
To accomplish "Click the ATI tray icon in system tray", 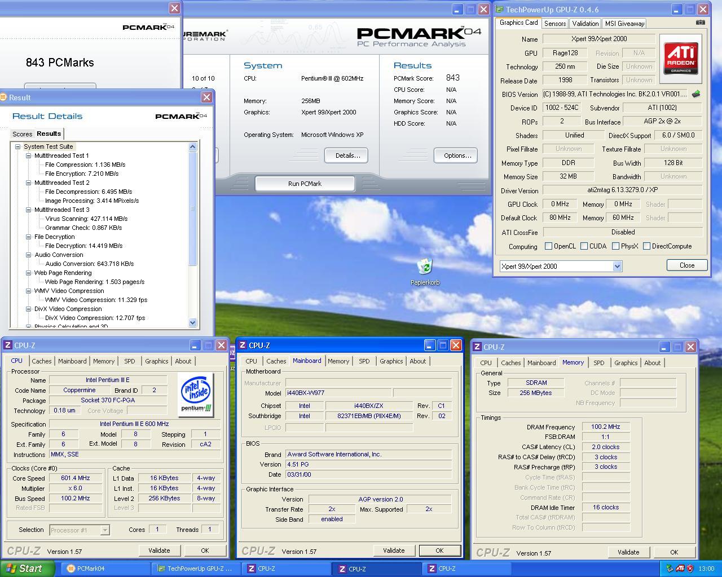I will click(x=680, y=569).
